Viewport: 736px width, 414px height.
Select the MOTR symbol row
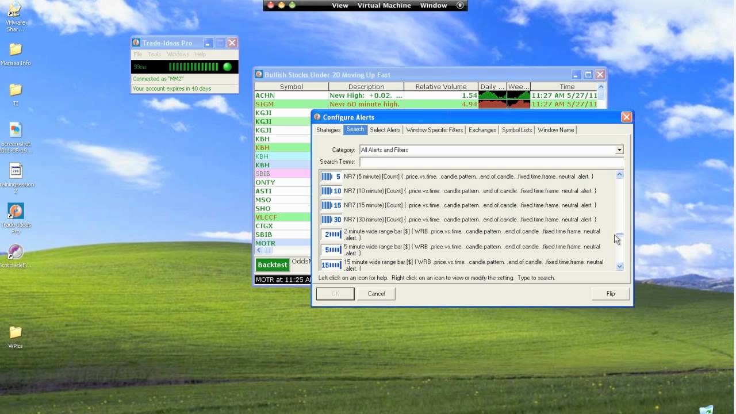point(283,243)
